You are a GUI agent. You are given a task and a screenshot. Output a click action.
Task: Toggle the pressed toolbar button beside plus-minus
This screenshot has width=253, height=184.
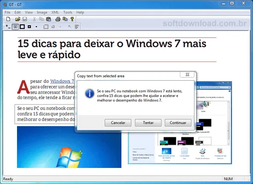click(x=15, y=27)
